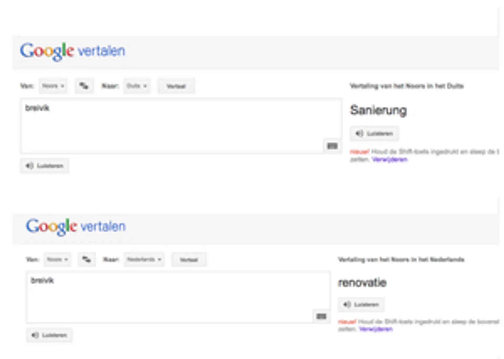Click the swap languages icon in top translator

pyautogui.click(x=84, y=86)
